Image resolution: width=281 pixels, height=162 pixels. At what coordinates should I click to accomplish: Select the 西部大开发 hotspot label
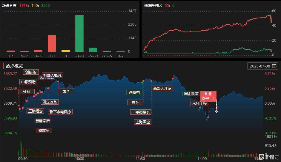162,88
